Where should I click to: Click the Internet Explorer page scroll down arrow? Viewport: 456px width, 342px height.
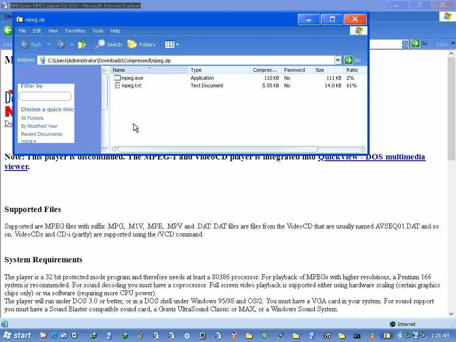pyautogui.click(x=452, y=314)
